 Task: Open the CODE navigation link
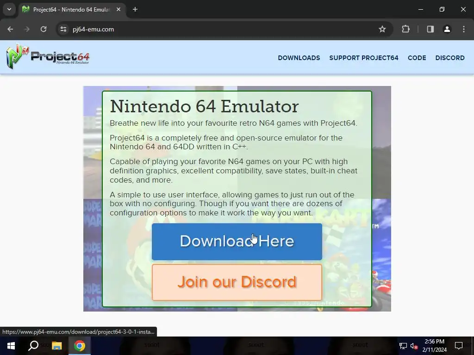coord(417,58)
